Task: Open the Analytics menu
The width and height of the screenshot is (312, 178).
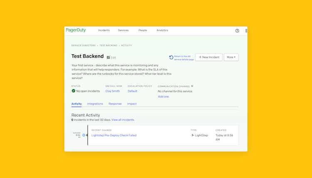Action: point(162,30)
